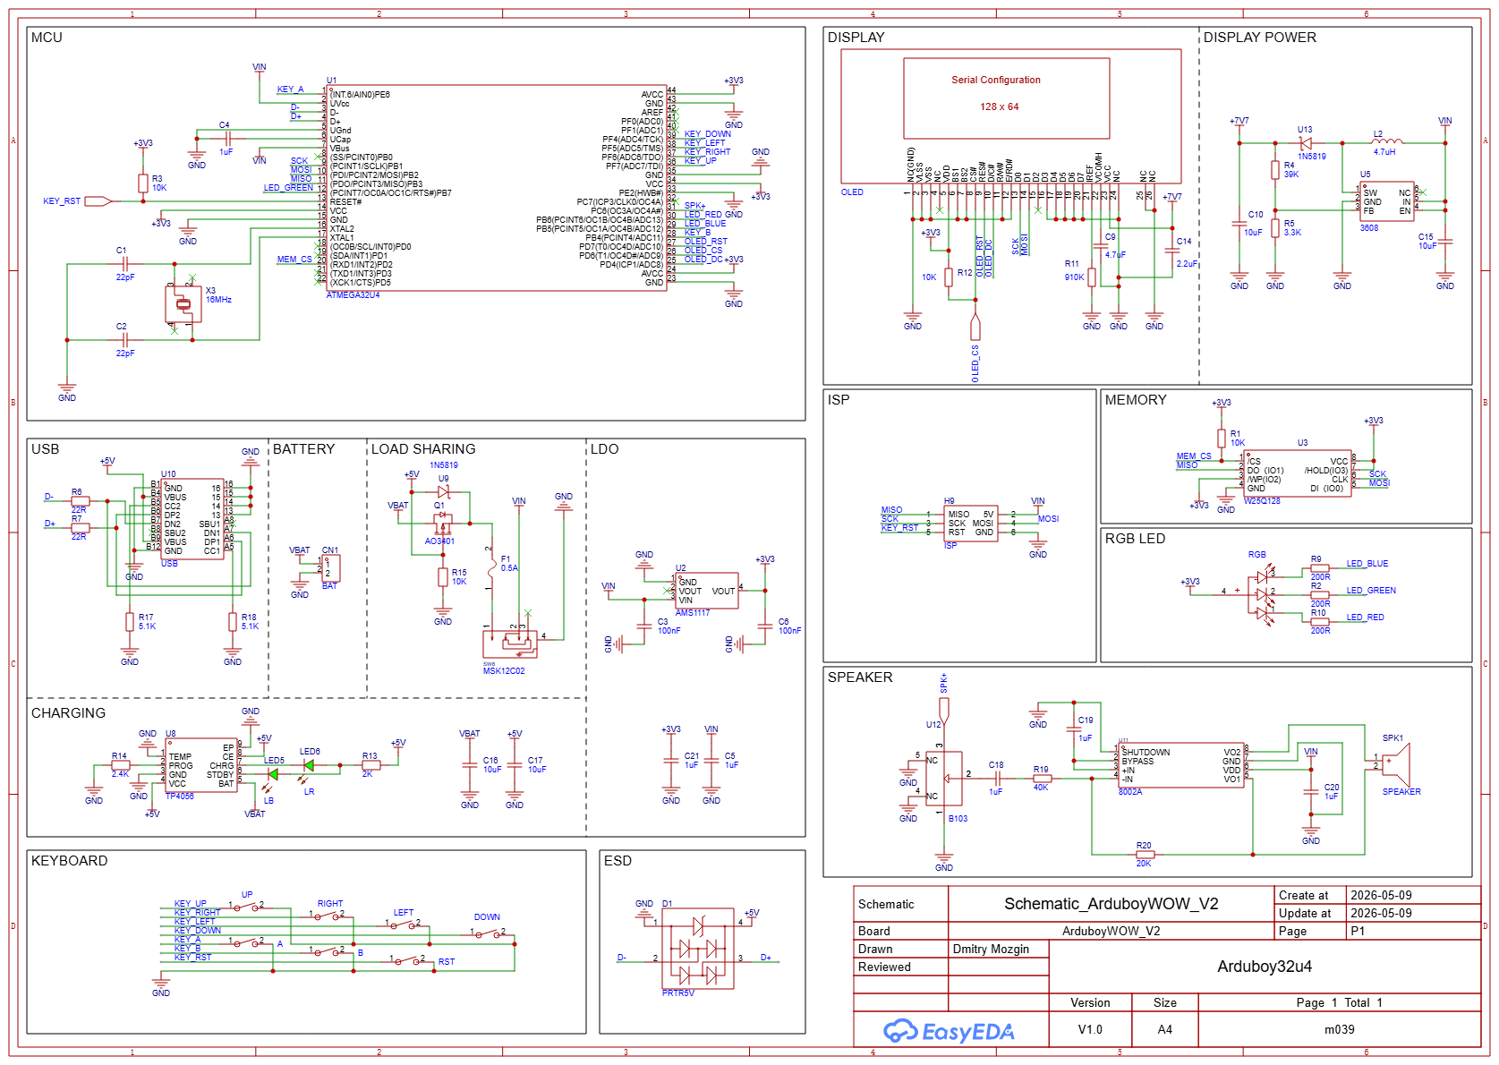Click the "Serial Configuration" display note
Viewport: 1499px width, 1065px height.
point(996,80)
